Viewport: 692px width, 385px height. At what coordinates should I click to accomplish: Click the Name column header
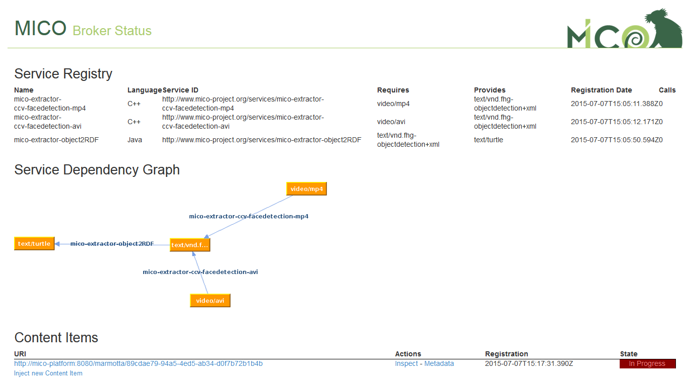click(x=24, y=90)
